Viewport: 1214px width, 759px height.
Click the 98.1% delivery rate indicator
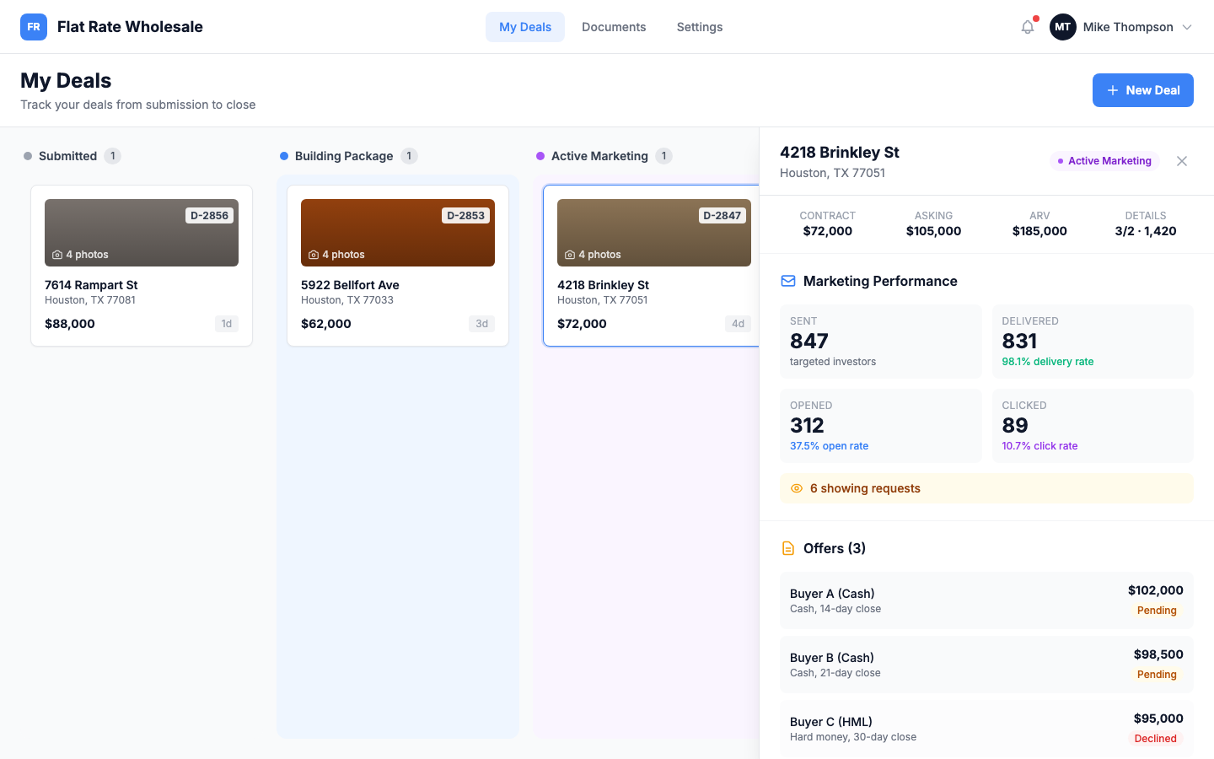(1048, 361)
